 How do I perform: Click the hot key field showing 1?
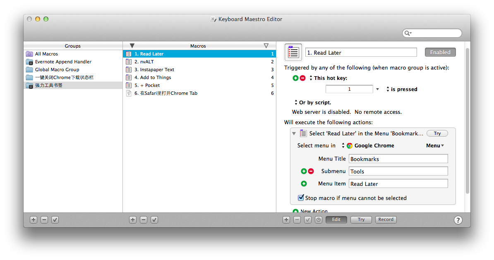[349, 89]
